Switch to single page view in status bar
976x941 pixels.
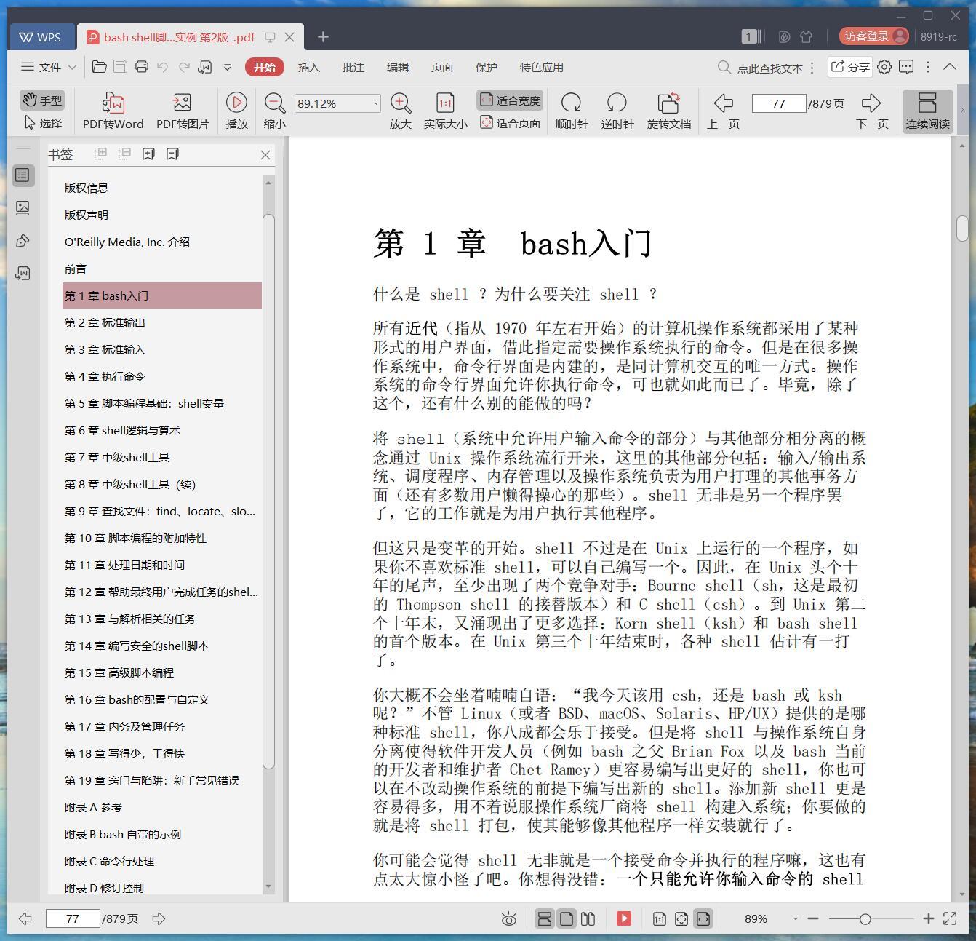567,918
